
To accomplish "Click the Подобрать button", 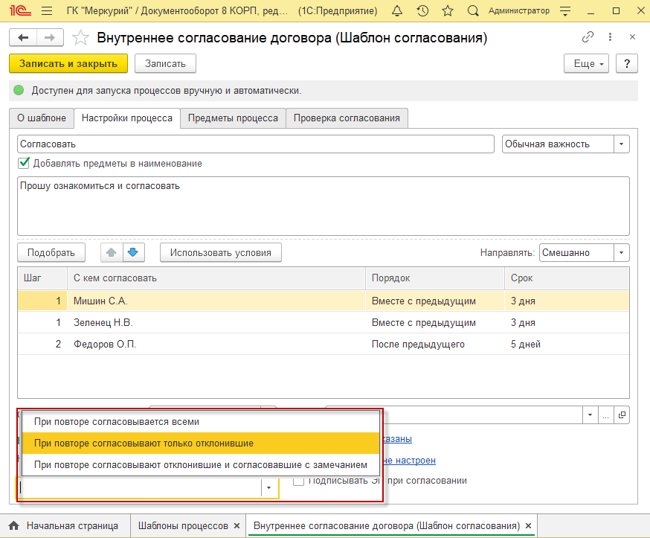I will click(51, 252).
